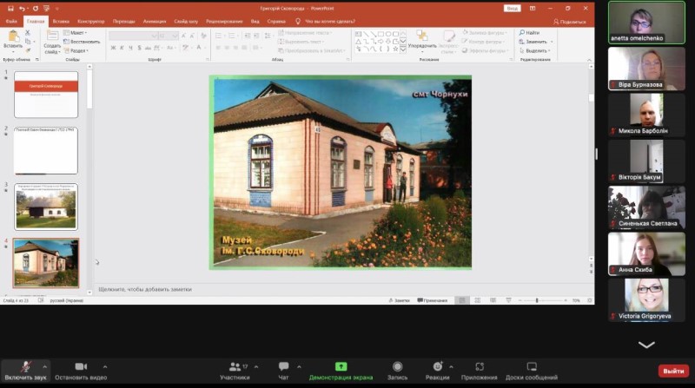Open the Доски сообщений whiteboards icon
Image resolution: width=695 pixels, height=388 pixels.
532,366
